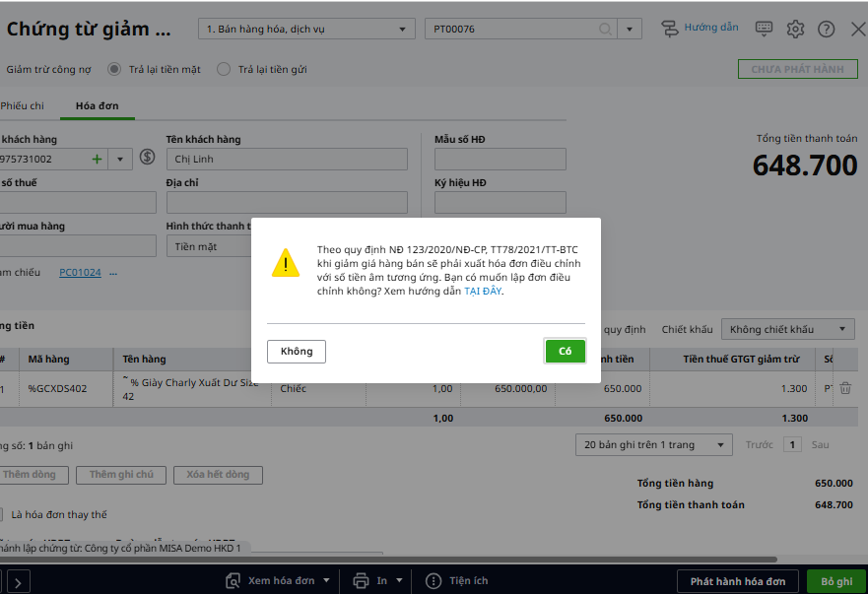The image size is (868, 594).
Task: Open the Không chiết khấu dropdown
Action: click(x=787, y=329)
